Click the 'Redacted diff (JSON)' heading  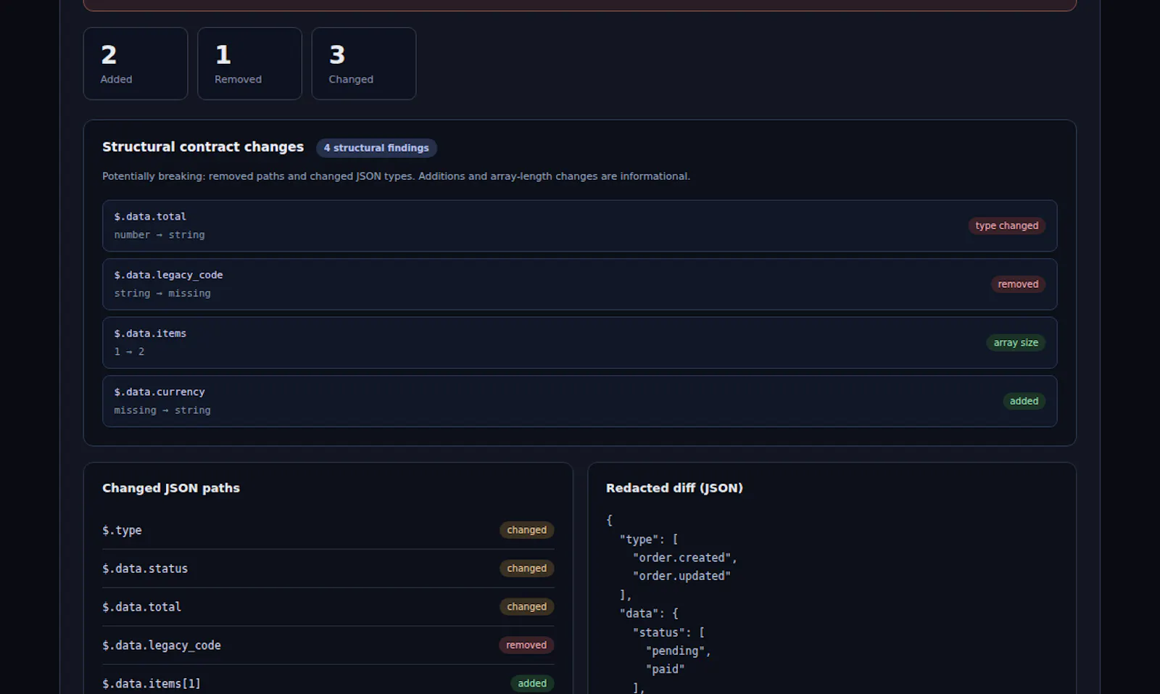(x=674, y=488)
